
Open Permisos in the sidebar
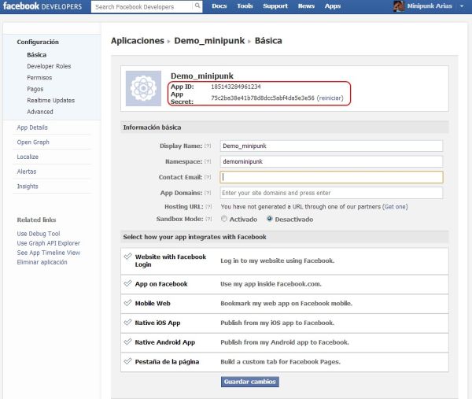[x=39, y=77]
